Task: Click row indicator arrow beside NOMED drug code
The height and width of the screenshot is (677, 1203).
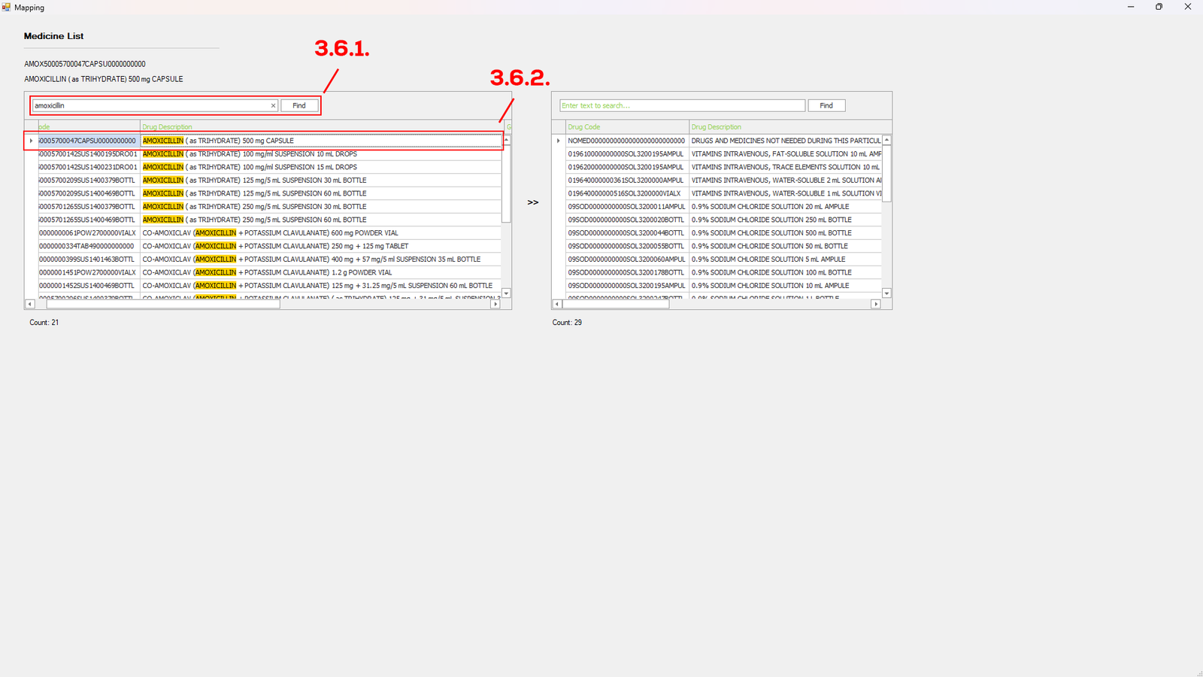Action: [558, 141]
